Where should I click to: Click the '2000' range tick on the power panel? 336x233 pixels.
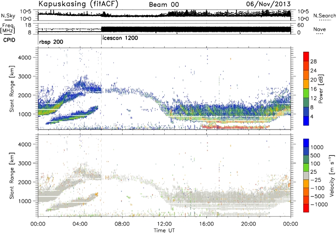pos(24,95)
